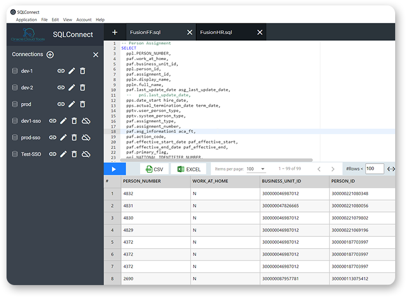Select cell with person number 4832
This screenshot has width=406, height=297.
pyautogui.click(x=156, y=193)
